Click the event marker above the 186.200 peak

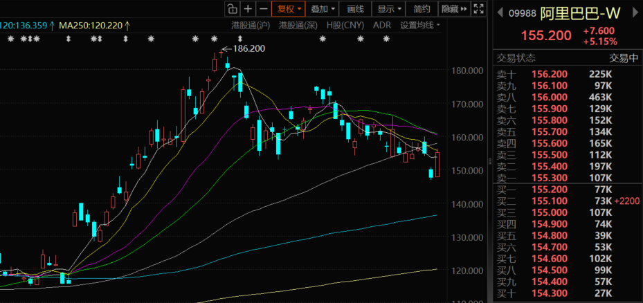215,39
